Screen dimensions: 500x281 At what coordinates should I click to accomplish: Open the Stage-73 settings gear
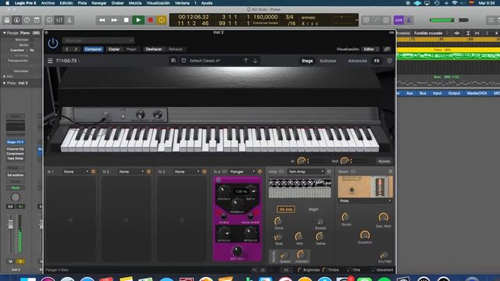point(389,61)
